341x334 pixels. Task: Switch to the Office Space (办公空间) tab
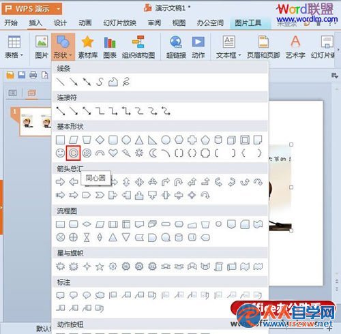[x=210, y=22]
